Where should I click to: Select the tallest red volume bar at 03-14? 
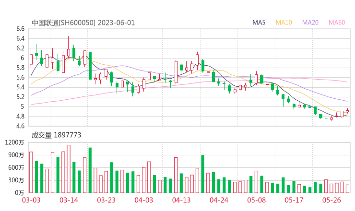point(69,169)
